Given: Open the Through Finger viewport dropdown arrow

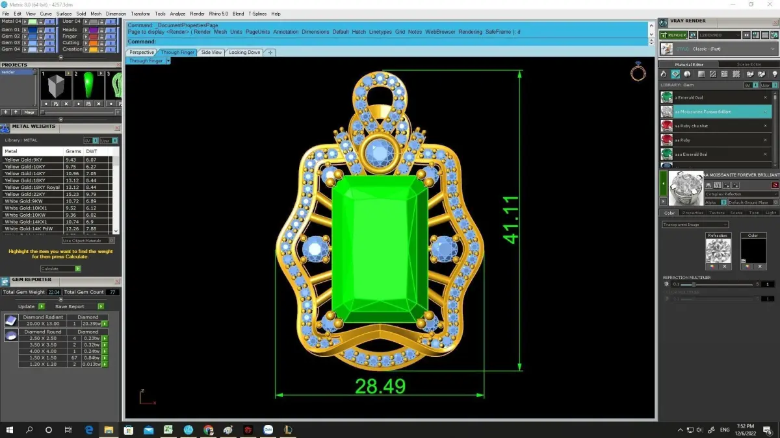Looking at the screenshot, I should tap(168, 61).
